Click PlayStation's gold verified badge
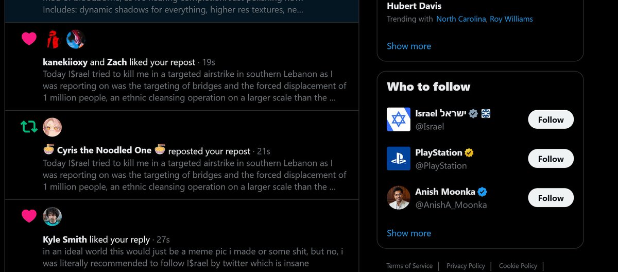The image size is (618, 272). point(469,152)
